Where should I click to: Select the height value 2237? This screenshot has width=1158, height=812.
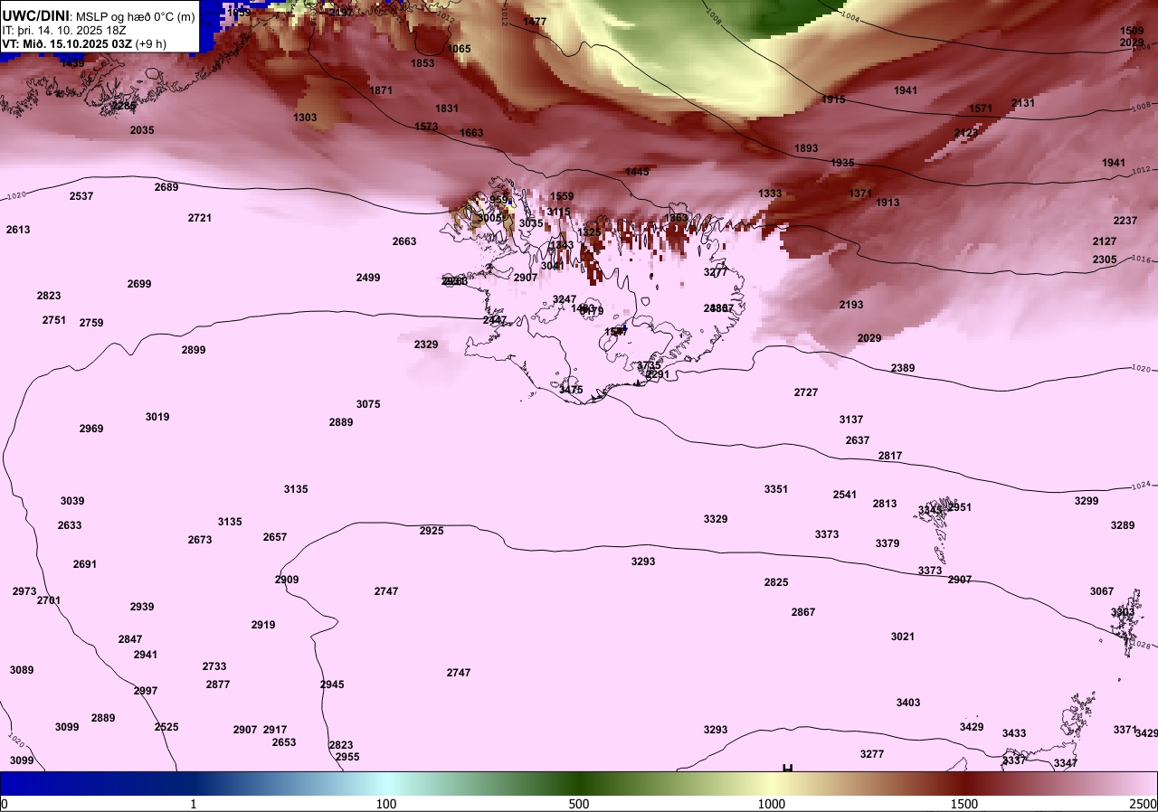click(1125, 221)
